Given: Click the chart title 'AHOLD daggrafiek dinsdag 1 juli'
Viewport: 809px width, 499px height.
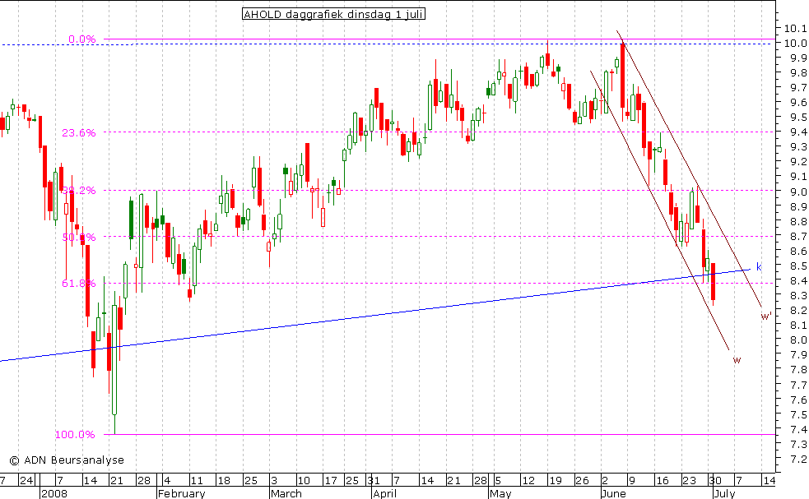Looking at the screenshot, I should [334, 15].
